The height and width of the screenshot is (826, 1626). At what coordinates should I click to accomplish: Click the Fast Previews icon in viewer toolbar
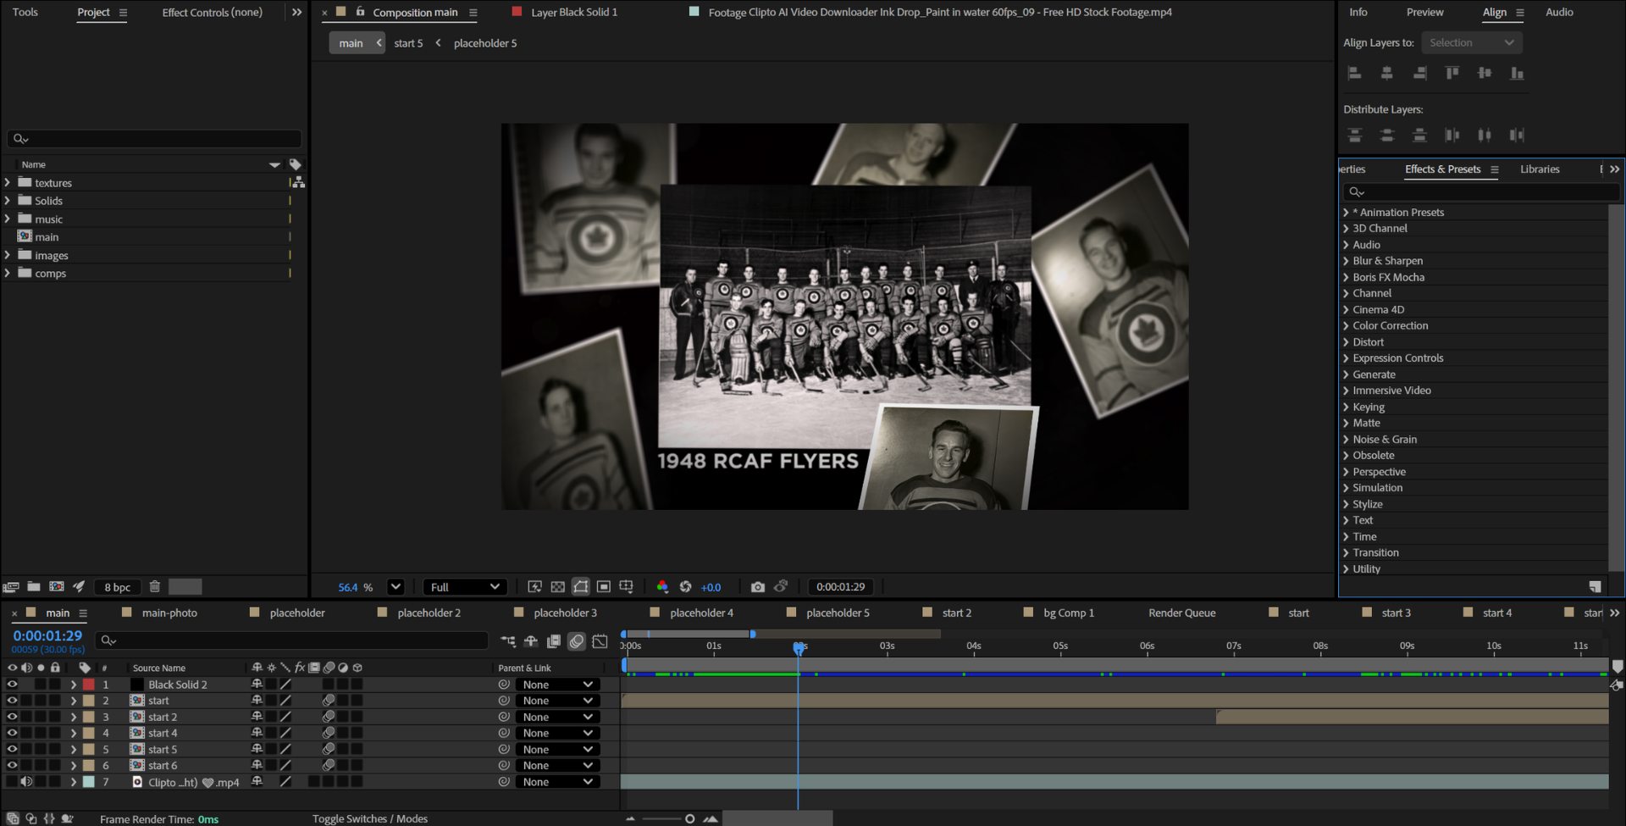click(535, 586)
